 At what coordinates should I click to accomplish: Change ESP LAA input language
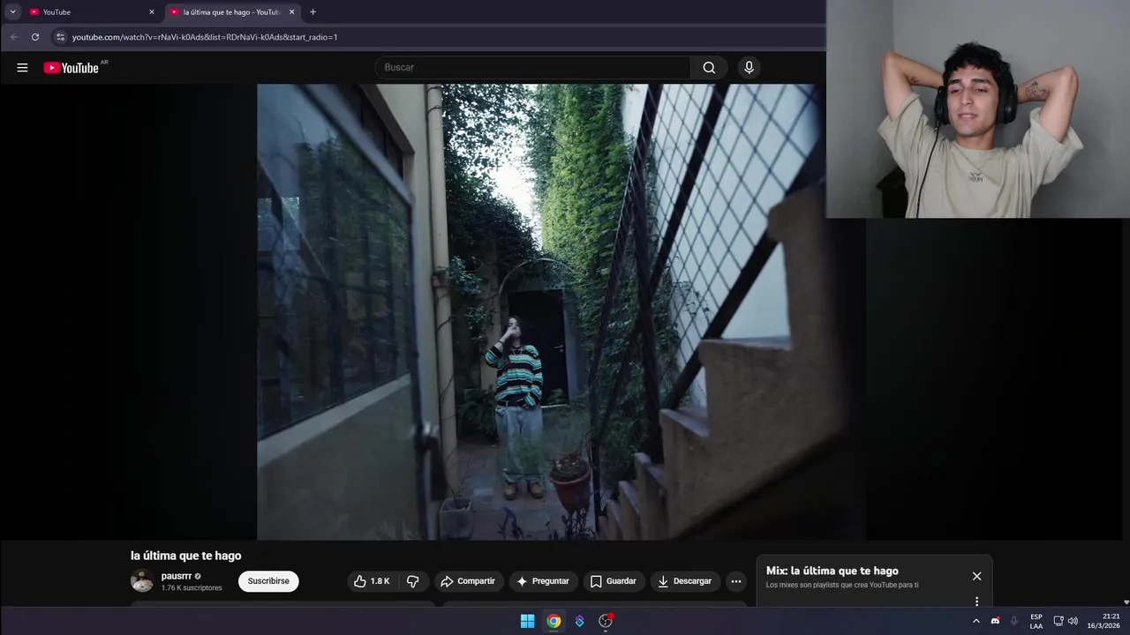pyautogui.click(x=1036, y=621)
